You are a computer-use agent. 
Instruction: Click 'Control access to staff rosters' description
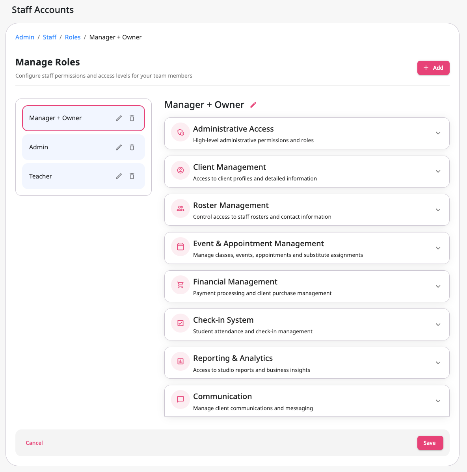[x=262, y=217]
